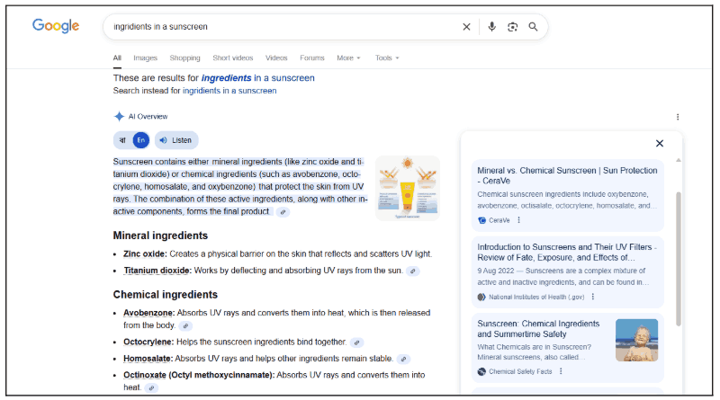The image size is (720, 400).
Task: Open three-dot menu beside Chemical Safety Facts
Action: point(561,371)
